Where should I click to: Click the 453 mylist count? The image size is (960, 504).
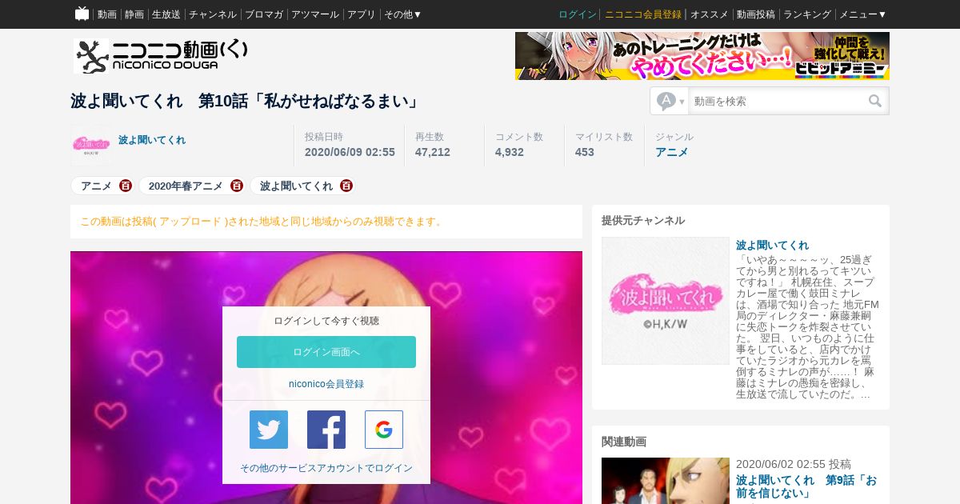coord(585,152)
